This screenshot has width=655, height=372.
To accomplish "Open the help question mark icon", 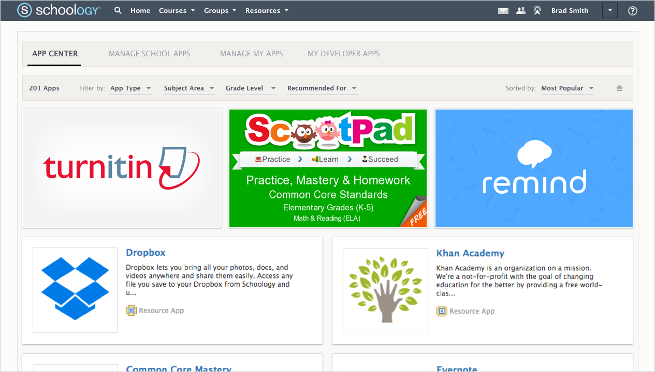I will coord(633,10).
